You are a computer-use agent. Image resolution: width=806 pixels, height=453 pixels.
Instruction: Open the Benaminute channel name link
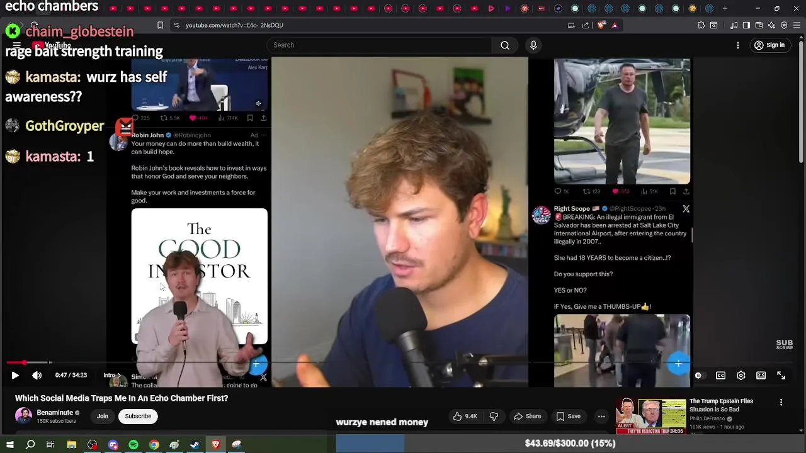pos(55,413)
